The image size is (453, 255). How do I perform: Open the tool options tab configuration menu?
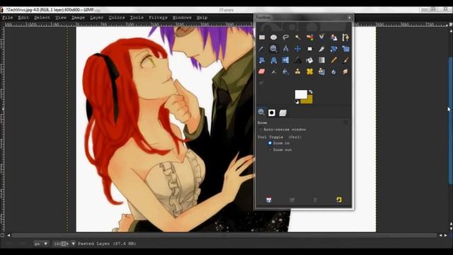coord(345,123)
